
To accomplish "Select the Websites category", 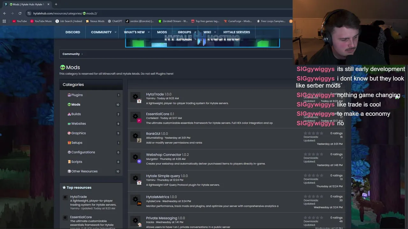I will [78, 123].
